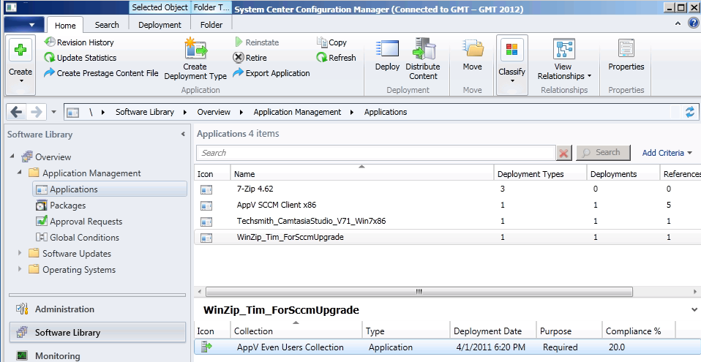701x362 pixels.
Task: Select the Techsmith_CamtasiaStudio_V71_Win7x86 row
Action: 448,221
